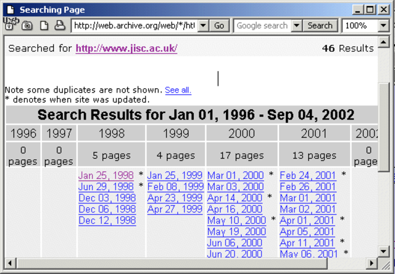Click the vertical scrollbar thumb
Screen dimensions: 395x274
pyautogui.click(x=384, y=127)
